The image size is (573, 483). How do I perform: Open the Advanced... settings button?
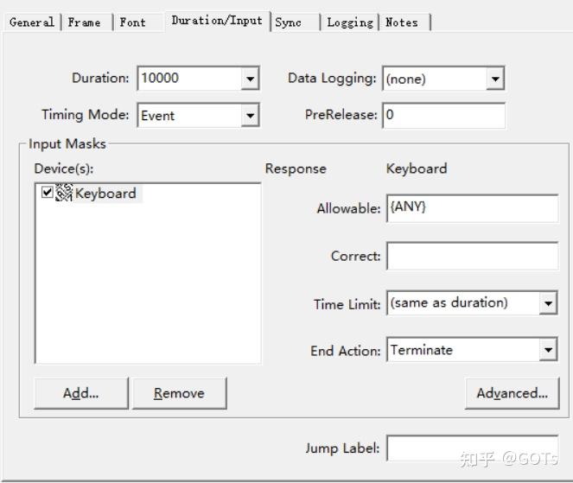coord(512,393)
